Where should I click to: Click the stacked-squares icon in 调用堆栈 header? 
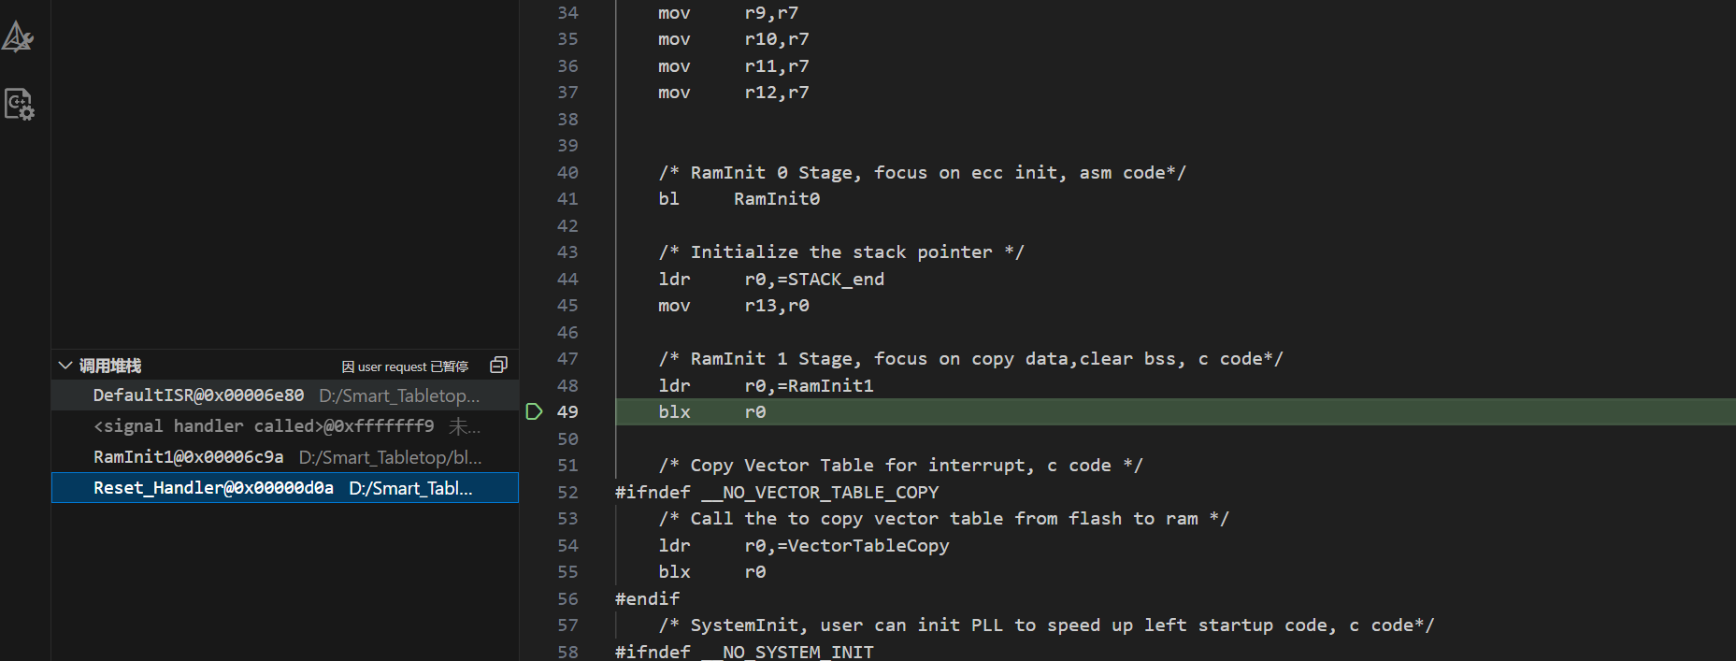[499, 365]
